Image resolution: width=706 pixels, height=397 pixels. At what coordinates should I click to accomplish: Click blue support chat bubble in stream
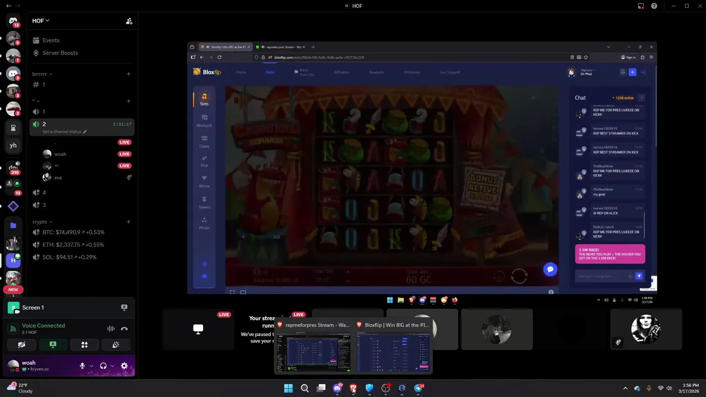[x=550, y=269]
